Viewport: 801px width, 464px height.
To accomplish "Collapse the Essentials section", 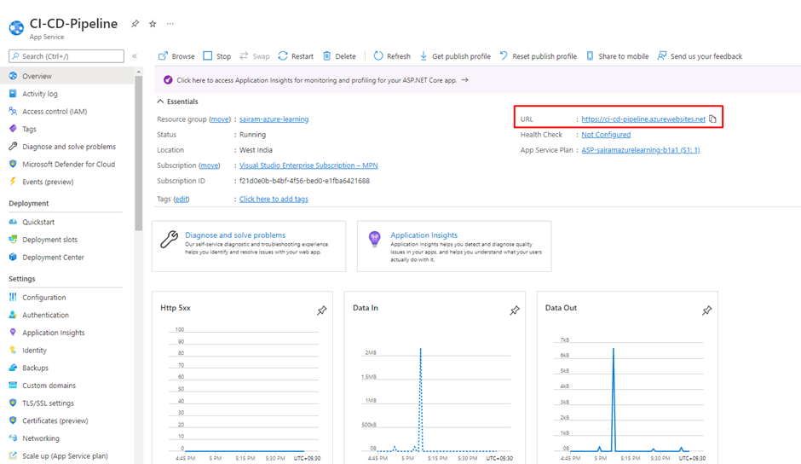I will pos(177,101).
